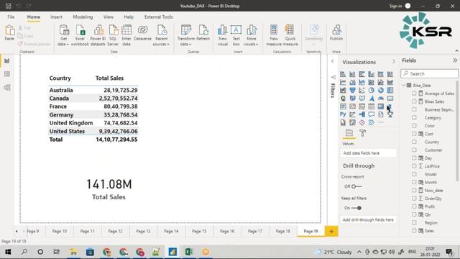Select the line chart visual

(343, 82)
